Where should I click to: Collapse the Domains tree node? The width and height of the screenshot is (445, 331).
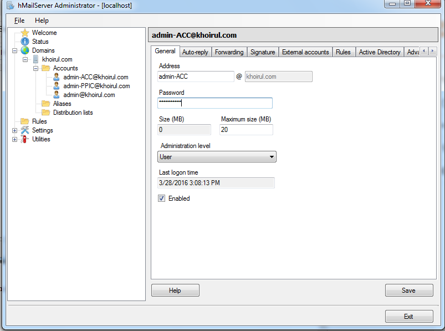pos(14,51)
